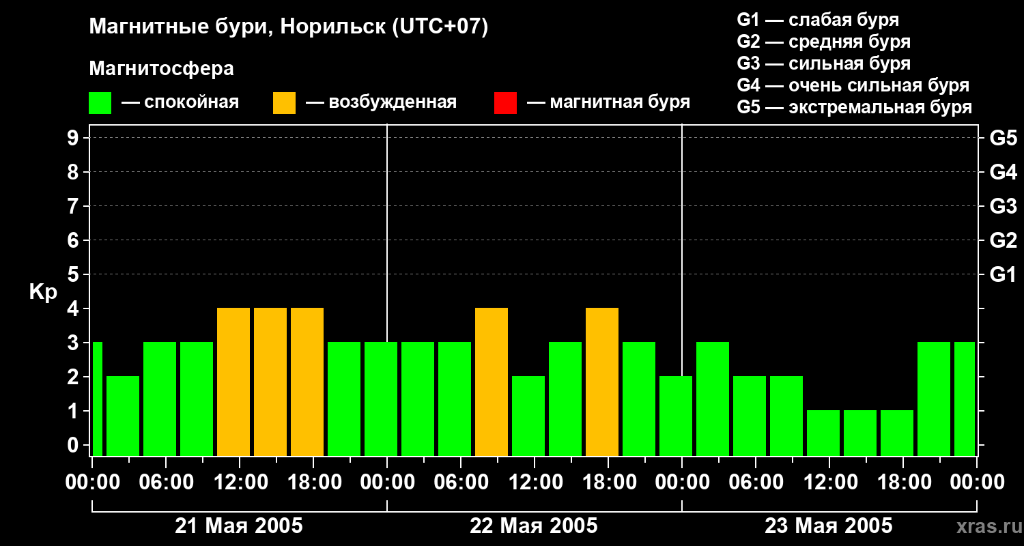
Task: Click the Kp 1 bar just before 18:00 on 23 May
Action: click(897, 433)
